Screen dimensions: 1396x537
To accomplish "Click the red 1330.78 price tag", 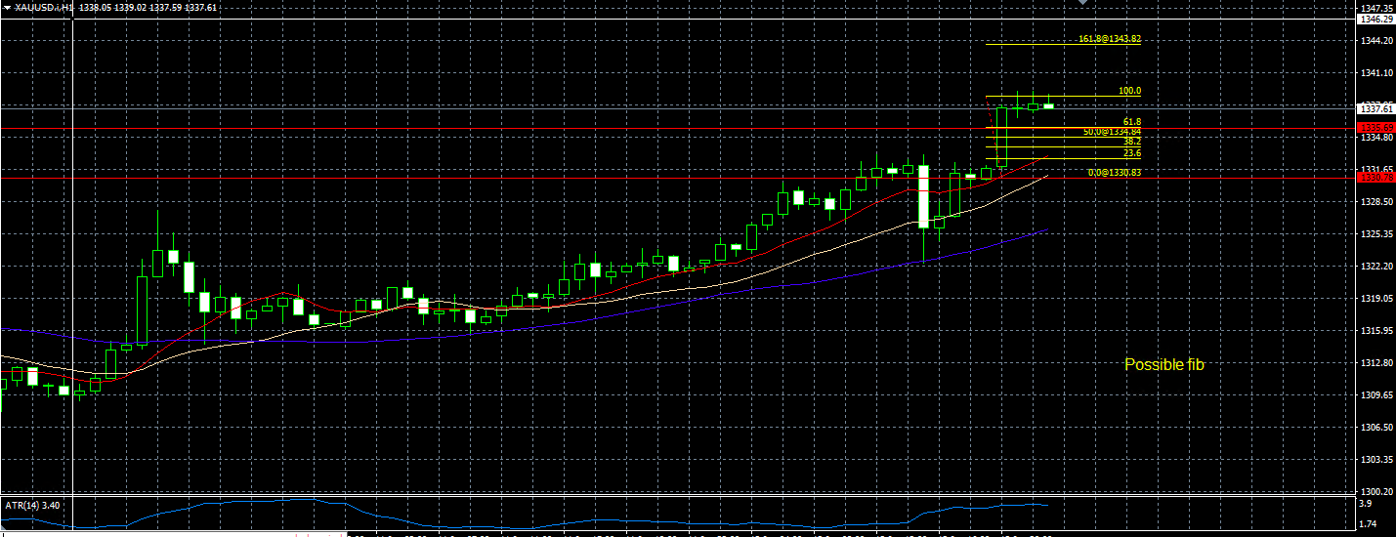I will coord(1375,177).
